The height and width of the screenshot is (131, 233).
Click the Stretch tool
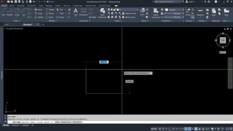click(39, 17)
